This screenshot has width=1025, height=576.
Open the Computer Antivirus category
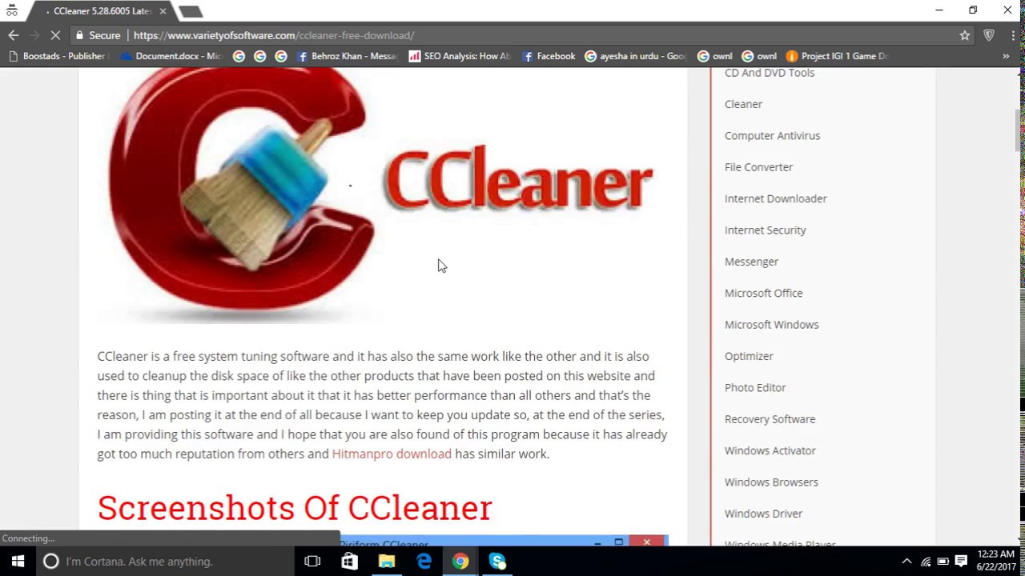[772, 135]
